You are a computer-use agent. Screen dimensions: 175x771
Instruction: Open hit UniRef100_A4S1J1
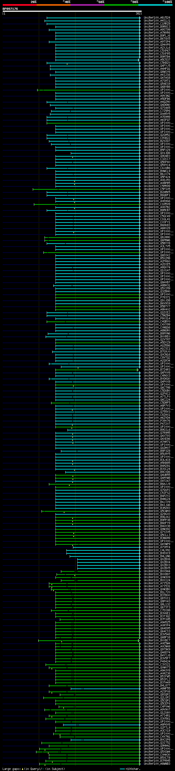click(x=157, y=21)
